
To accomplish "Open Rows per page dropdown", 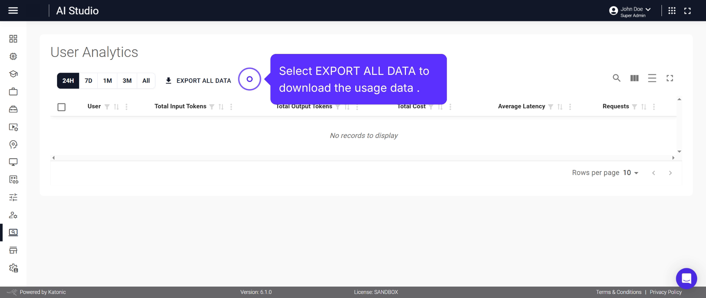I will (x=631, y=173).
